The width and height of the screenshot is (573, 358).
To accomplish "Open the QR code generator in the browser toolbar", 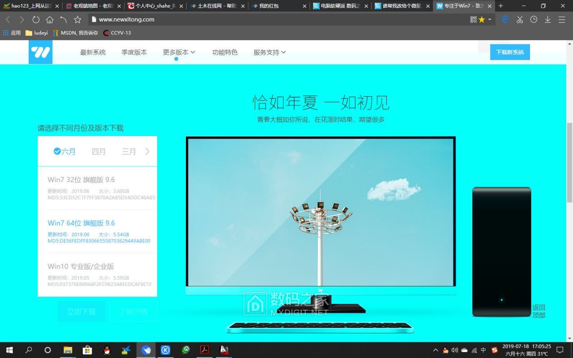I will pos(473,19).
